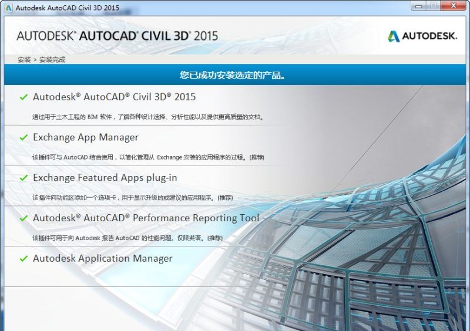Click the 您已成功安装选定的产品 banner text
The image size is (470, 331).
pyautogui.click(x=232, y=75)
